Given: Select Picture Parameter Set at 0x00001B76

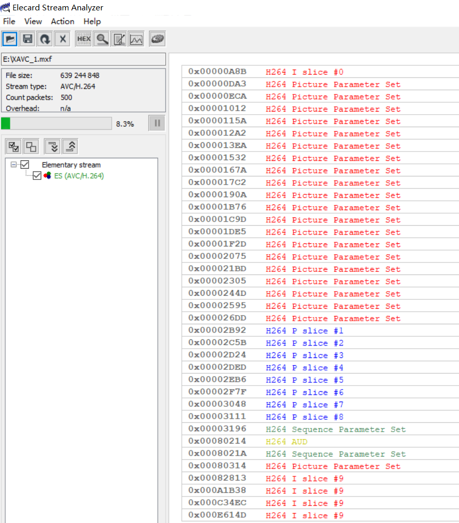Looking at the screenshot, I should [320, 208].
